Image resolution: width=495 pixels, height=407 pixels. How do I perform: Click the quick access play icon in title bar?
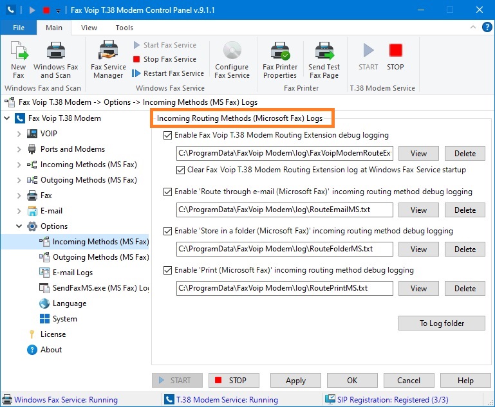(32, 10)
